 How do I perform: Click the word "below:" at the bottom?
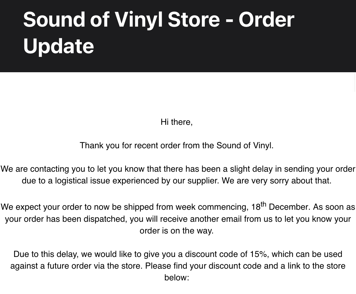click(x=177, y=278)
